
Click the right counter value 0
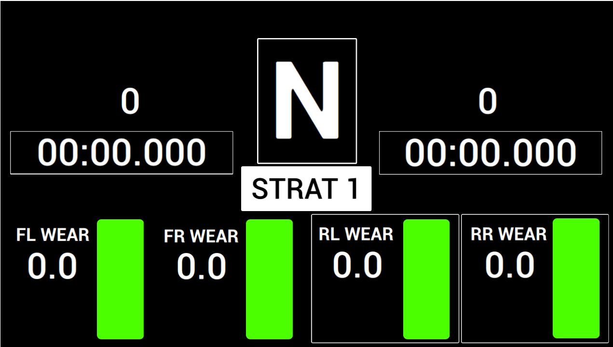pos(488,101)
